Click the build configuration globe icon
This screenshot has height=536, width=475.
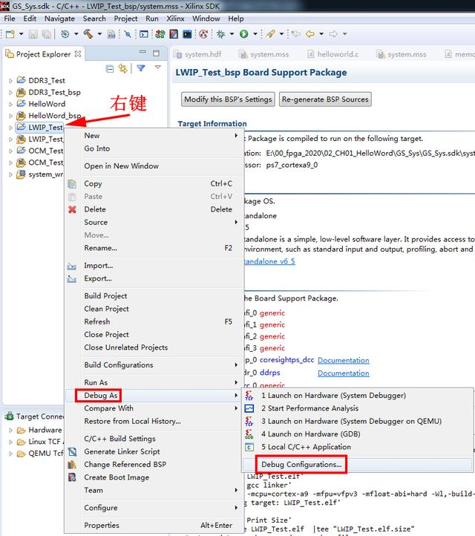pos(65,34)
